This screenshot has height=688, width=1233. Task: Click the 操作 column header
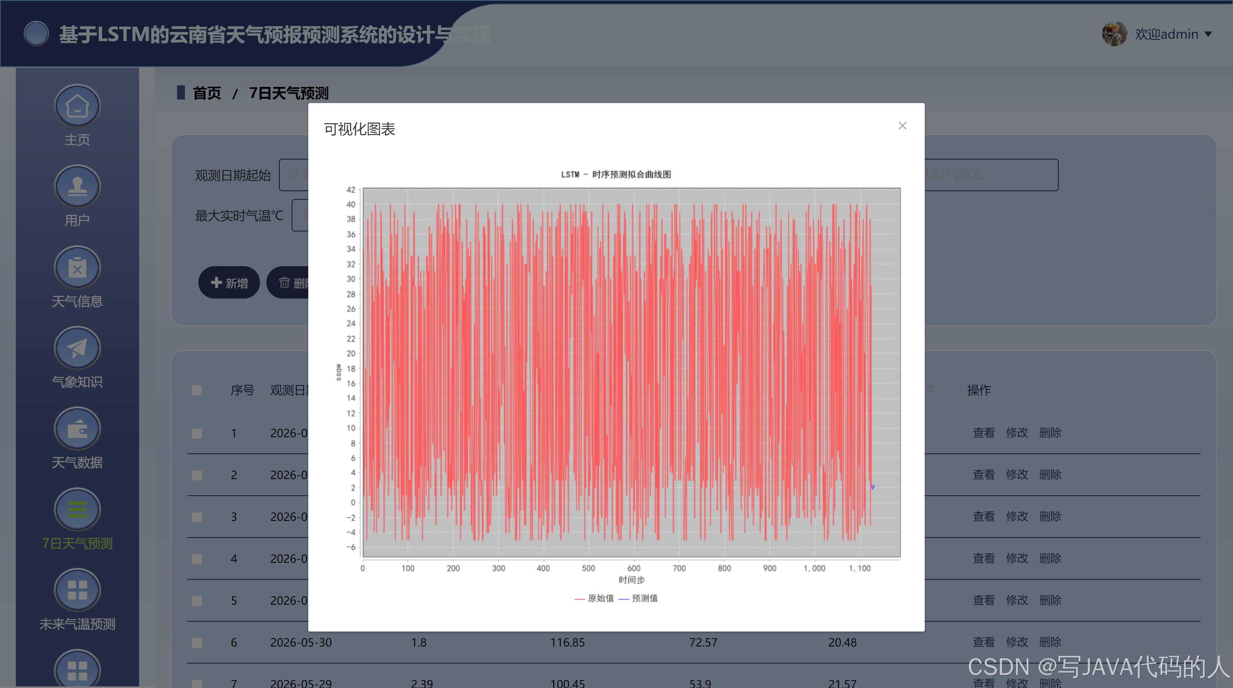coord(979,391)
